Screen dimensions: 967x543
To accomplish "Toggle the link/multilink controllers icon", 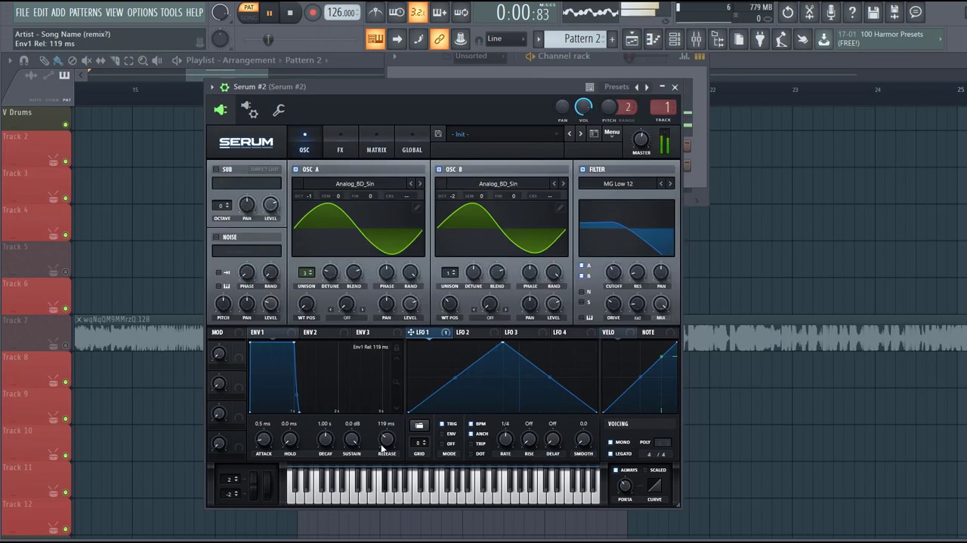I will click(439, 39).
